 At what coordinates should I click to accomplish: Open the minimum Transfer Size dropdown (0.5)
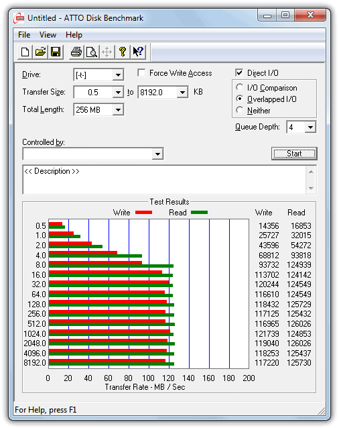[118, 93]
